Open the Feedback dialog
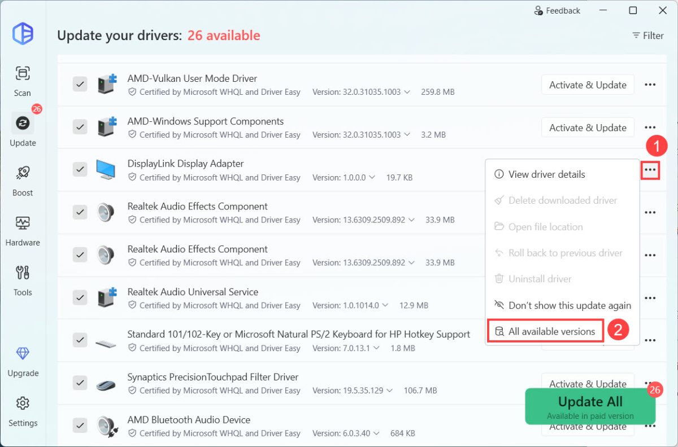Screen dimensions: 678x447 point(557,11)
